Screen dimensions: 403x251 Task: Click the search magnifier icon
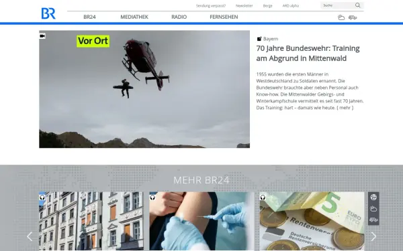click(x=358, y=5)
